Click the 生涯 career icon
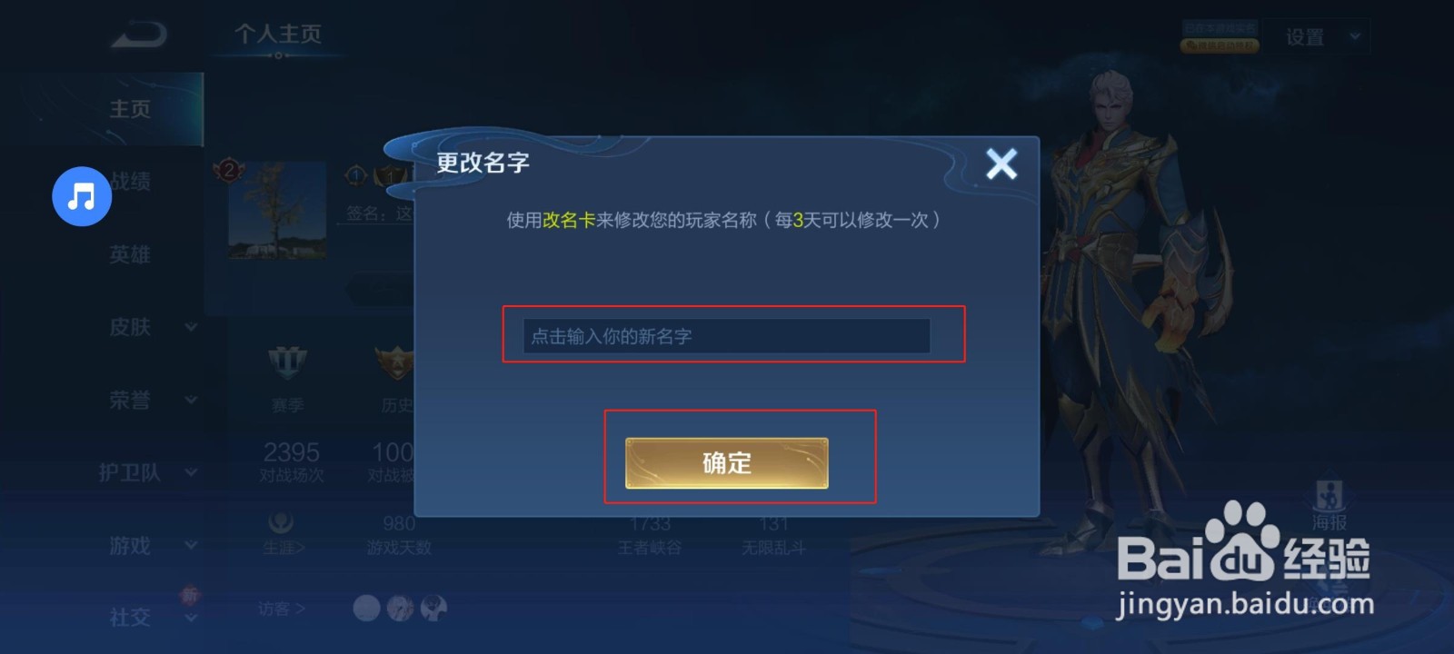1454x654 pixels. click(282, 523)
